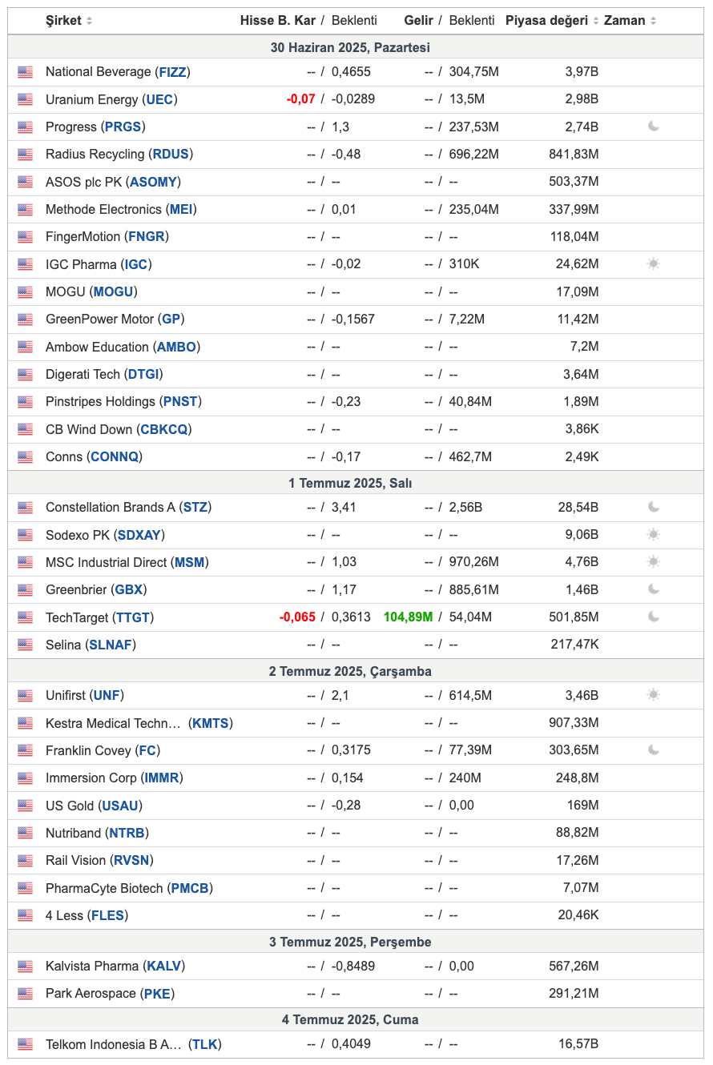This screenshot has width=713, height=1065.
Task: Click the moon icon in the TechTarget row
Action: pos(654,617)
